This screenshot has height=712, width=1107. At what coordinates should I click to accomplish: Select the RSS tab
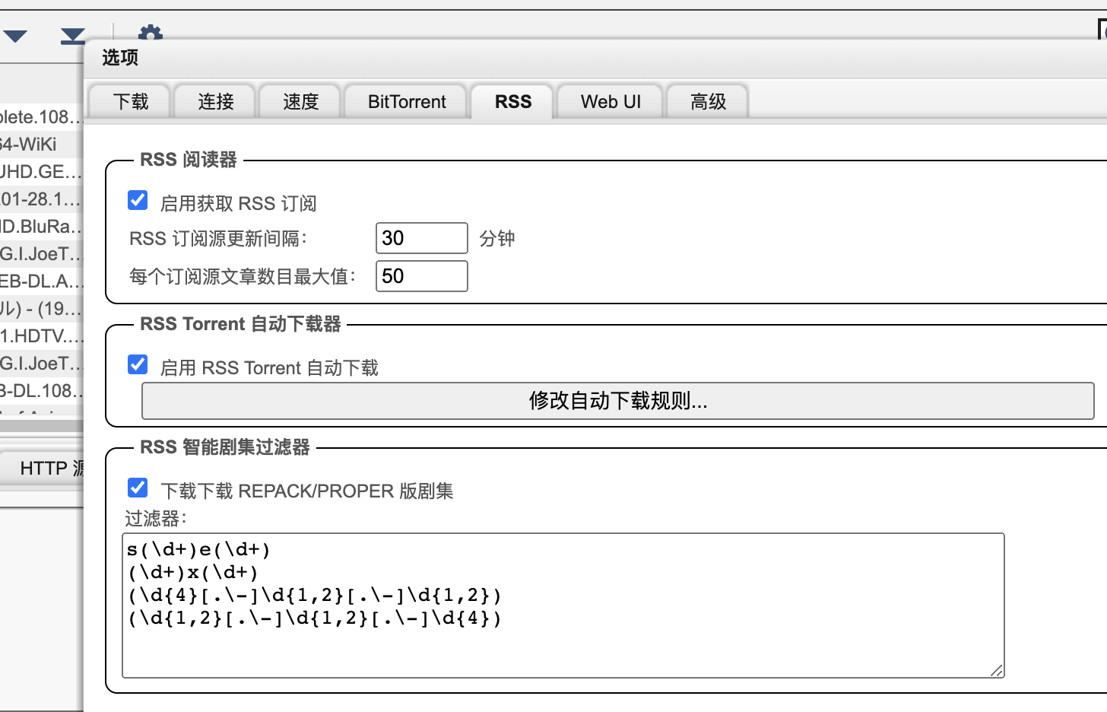point(512,102)
